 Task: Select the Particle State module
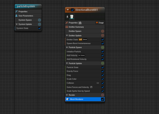click(85, 67)
